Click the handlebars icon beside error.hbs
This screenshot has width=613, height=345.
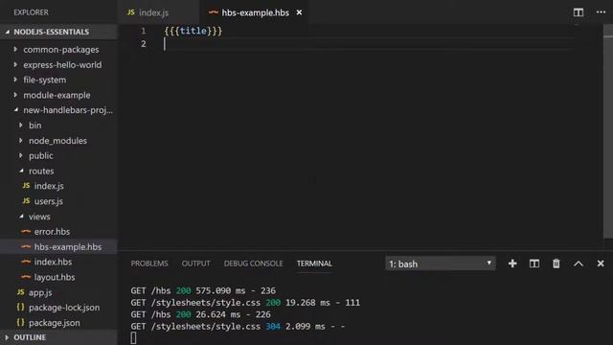(26, 231)
